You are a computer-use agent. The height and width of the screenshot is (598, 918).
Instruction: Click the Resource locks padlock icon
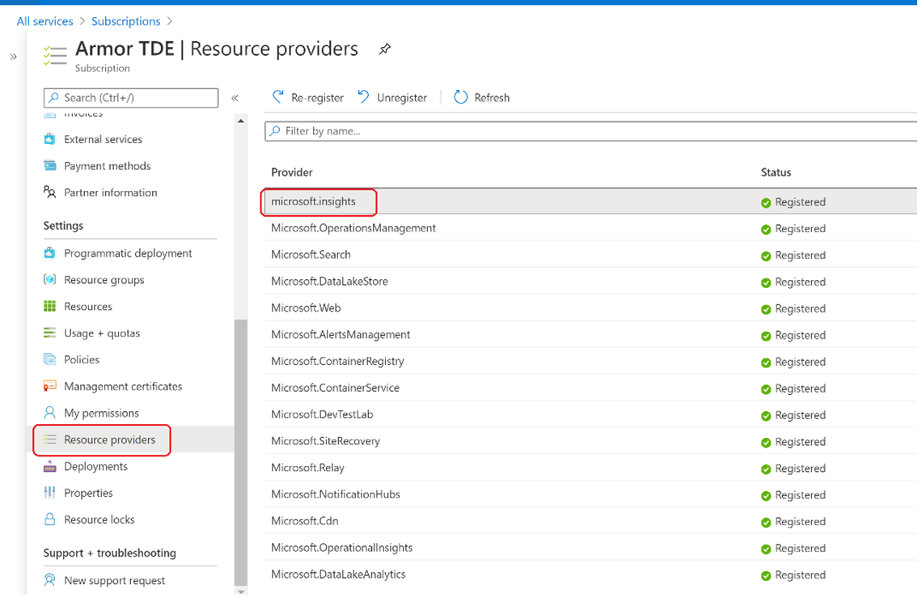click(x=50, y=520)
